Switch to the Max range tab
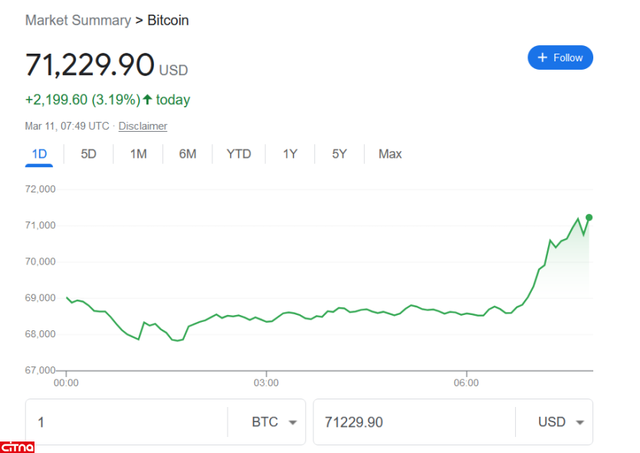Screen dimensions: 640x453 389,154
